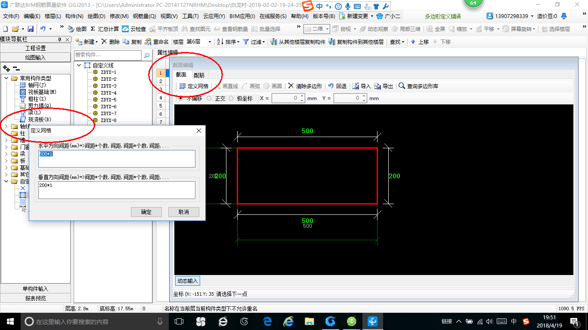Open the 楼层 第6层 floor dropdown
The width and height of the screenshot is (588, 330).
pyautogui.click(x=210, y=42)
